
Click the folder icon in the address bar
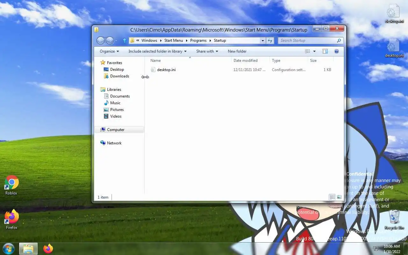[132, 40]
